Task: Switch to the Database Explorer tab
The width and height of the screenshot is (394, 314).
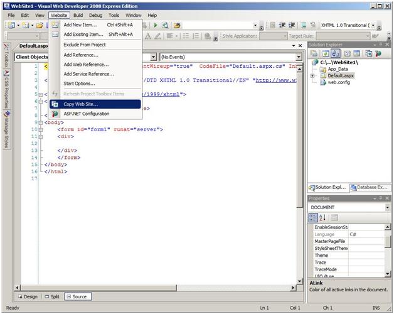Action: pos(370,187)
